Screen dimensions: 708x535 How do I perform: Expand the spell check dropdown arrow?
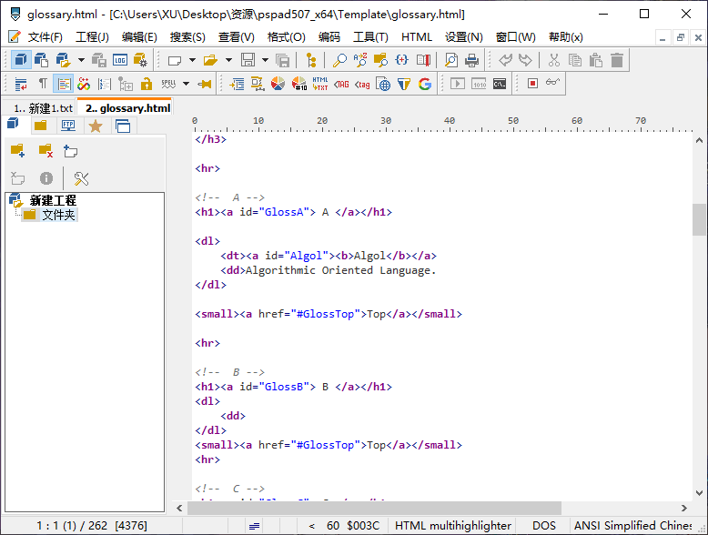[x=186, y=84]
